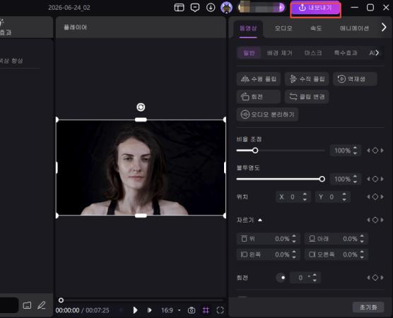Click the 내보내기 export button
This screenshot has width=393, height=318.
click(x=315, y=8)
